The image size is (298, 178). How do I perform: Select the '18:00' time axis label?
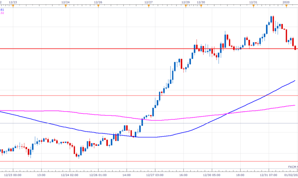click(240, 175)
